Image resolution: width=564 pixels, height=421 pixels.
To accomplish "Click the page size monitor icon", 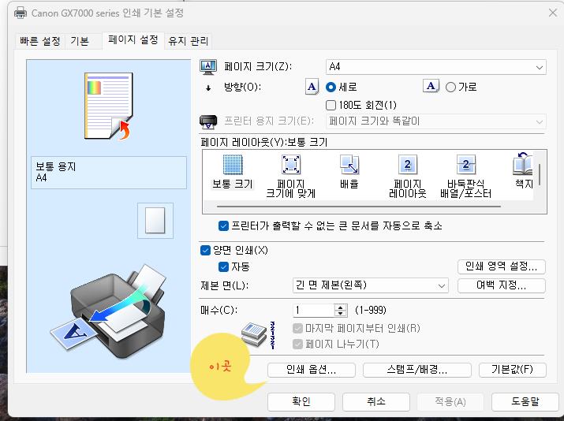I will (x=208, y=67).
